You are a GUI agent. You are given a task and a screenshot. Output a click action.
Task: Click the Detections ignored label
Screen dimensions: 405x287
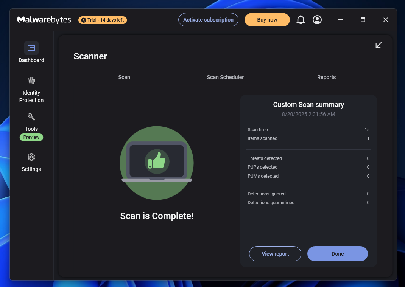(x=266, y=194)
